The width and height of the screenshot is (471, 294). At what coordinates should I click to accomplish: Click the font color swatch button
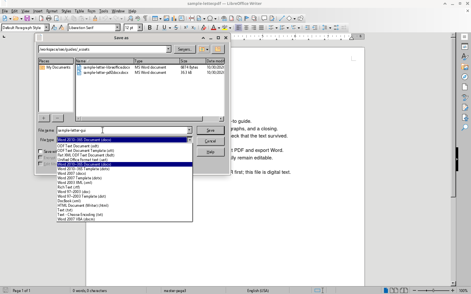tap(213, 28)
